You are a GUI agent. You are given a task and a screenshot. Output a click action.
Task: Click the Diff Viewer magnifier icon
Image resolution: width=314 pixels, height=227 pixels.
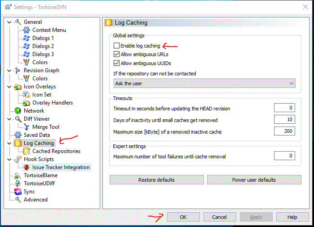coord(18,119)
